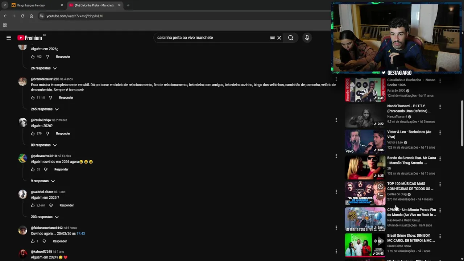Open CPM 22 Um Minuto video thumbnail

365,219
